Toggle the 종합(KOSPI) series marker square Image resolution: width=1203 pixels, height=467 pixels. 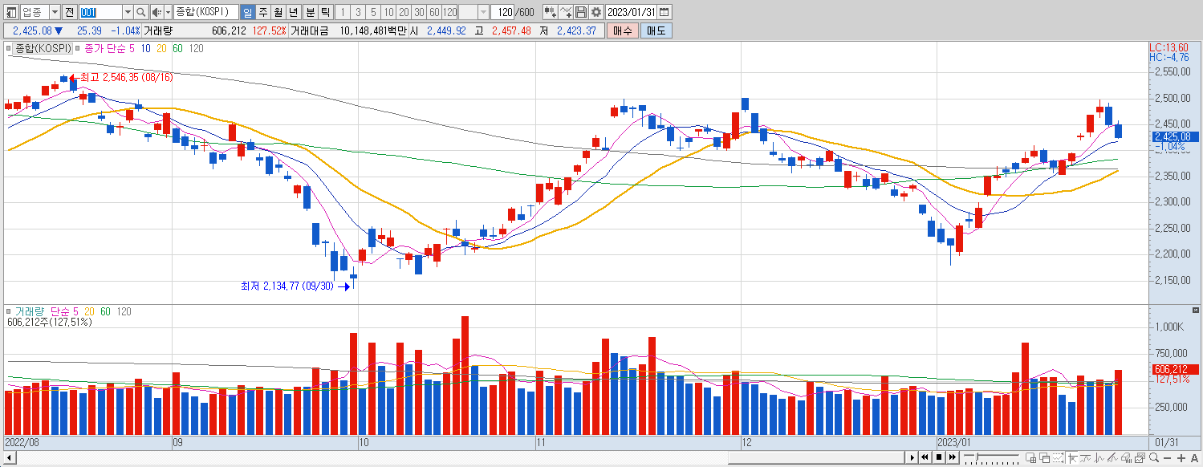pyautogui.click(x=10, y=48)
